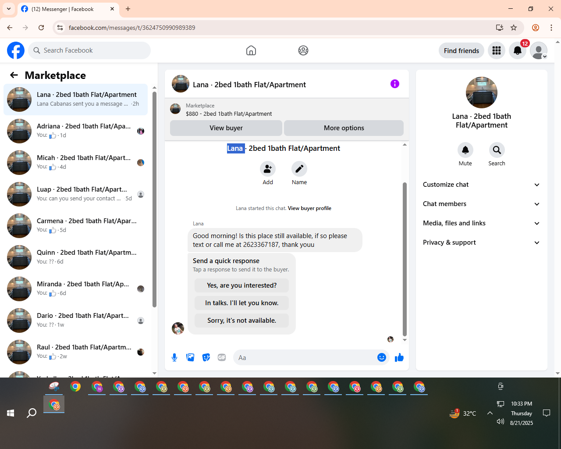Open Windows notification center icon
The height and width of the screenshot is (449, 561).
point(547,413)
